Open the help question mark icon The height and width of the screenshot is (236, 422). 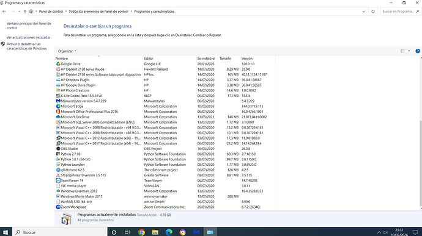pyautogui.click(x=418, y=51)
